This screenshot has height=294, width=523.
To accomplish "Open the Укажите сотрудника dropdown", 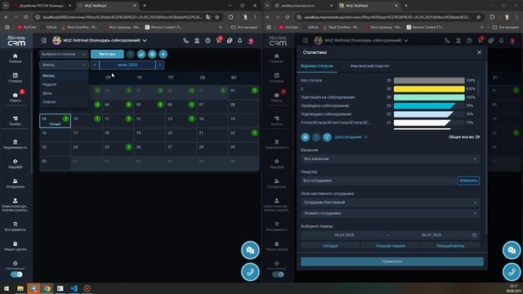I will pos(391,213).
